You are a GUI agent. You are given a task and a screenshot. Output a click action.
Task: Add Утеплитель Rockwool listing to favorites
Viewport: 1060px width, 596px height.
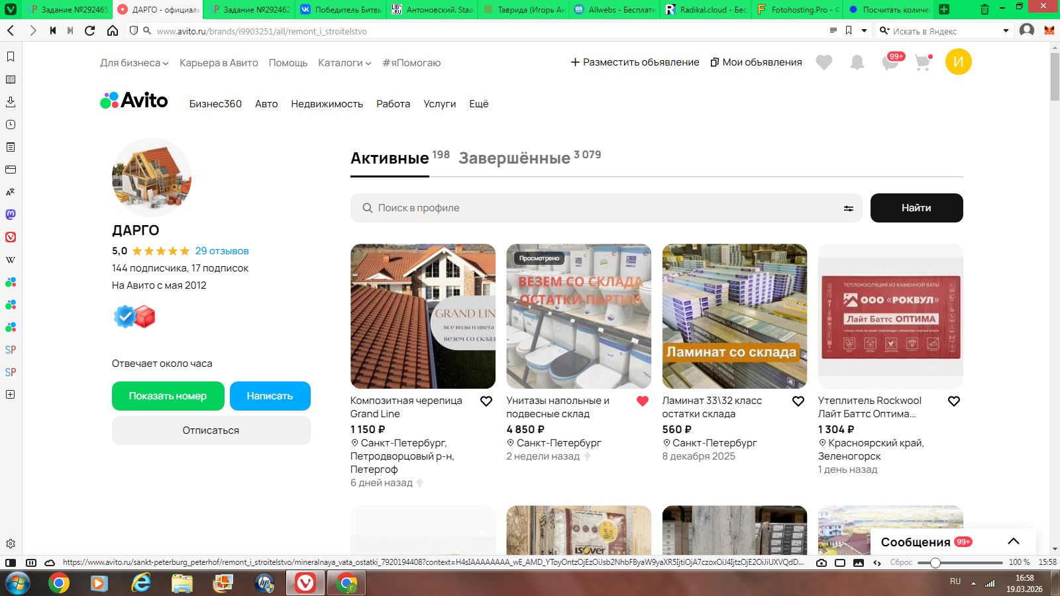954,401
